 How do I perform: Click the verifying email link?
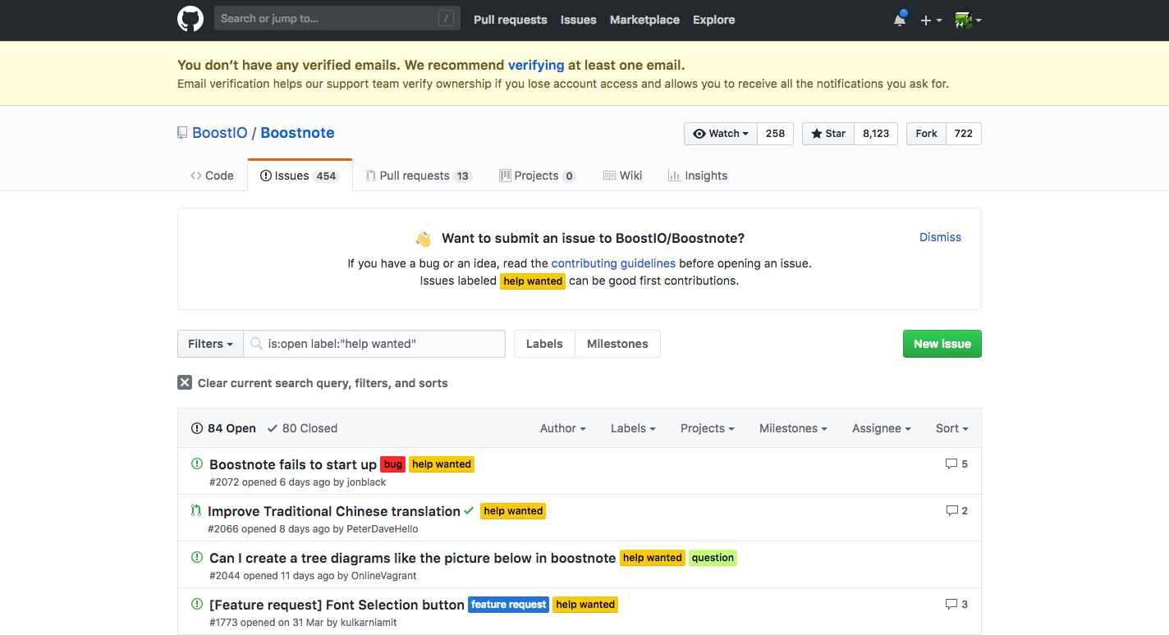[x=536, y=65]
